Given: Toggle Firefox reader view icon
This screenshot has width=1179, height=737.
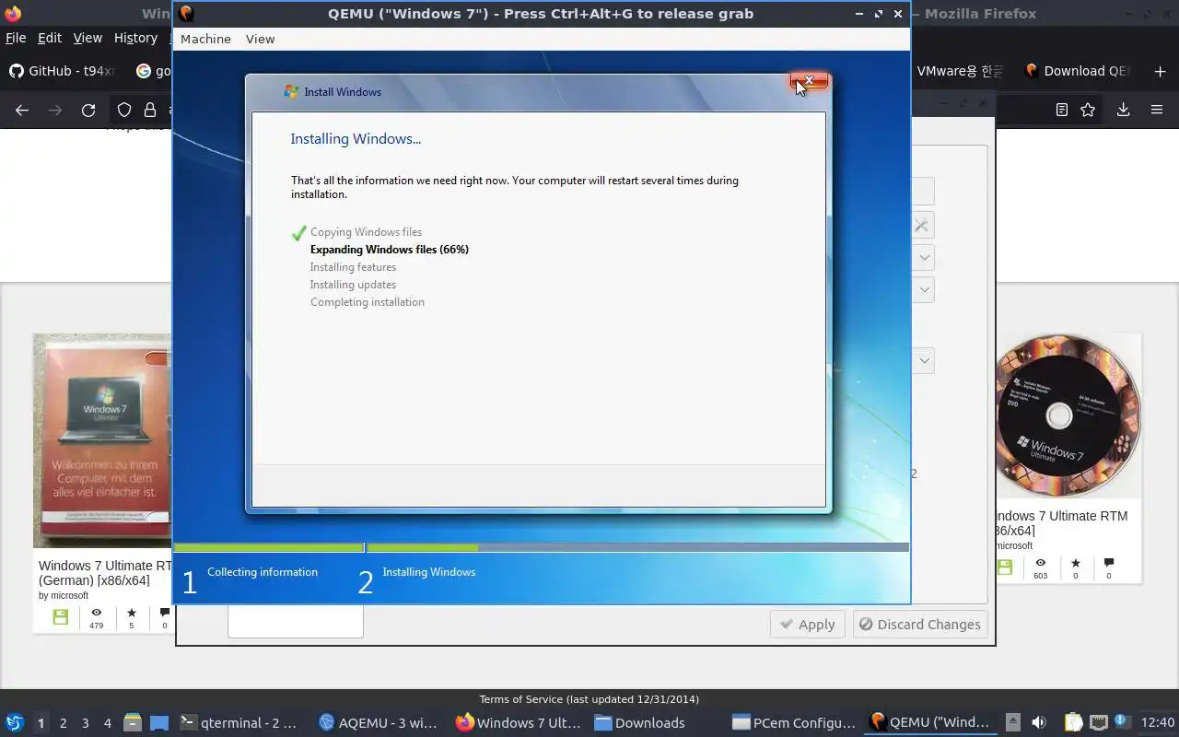Looking at the screenshot, I should coord(1062,111).
